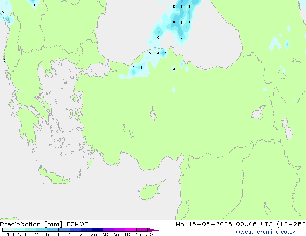
Task: Click the legend label '0.1'
Action: pyautogui.click(x=5, y=234)
